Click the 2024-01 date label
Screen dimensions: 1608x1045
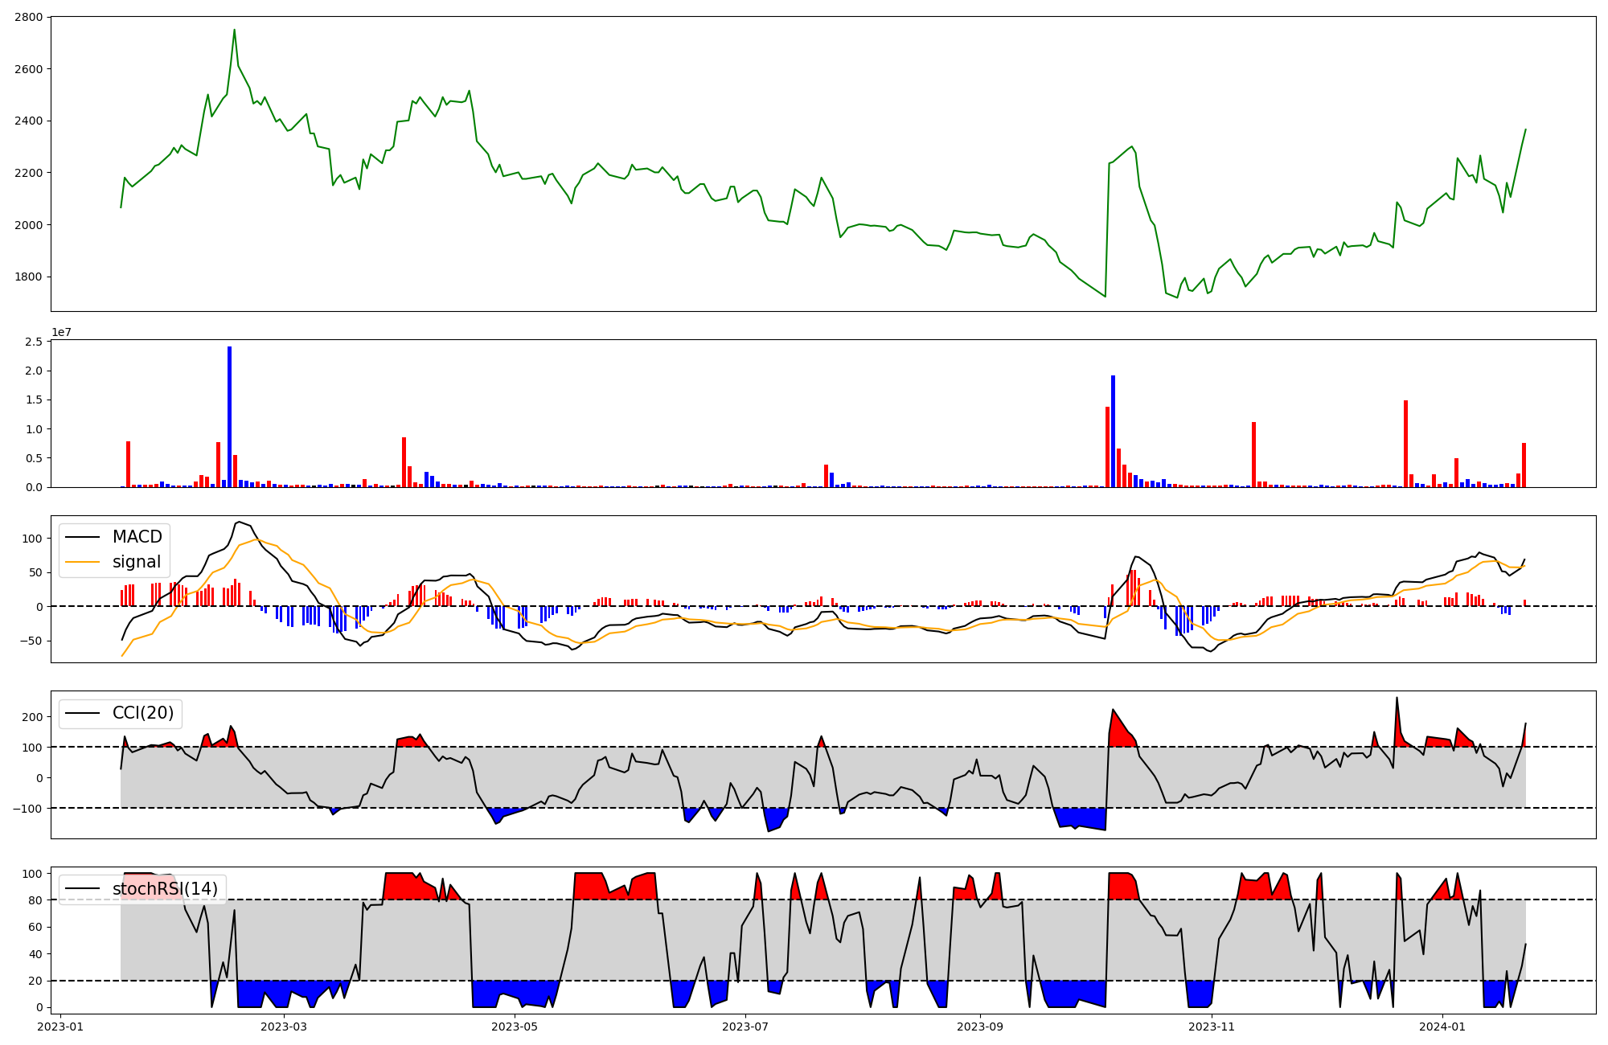1442,1027
